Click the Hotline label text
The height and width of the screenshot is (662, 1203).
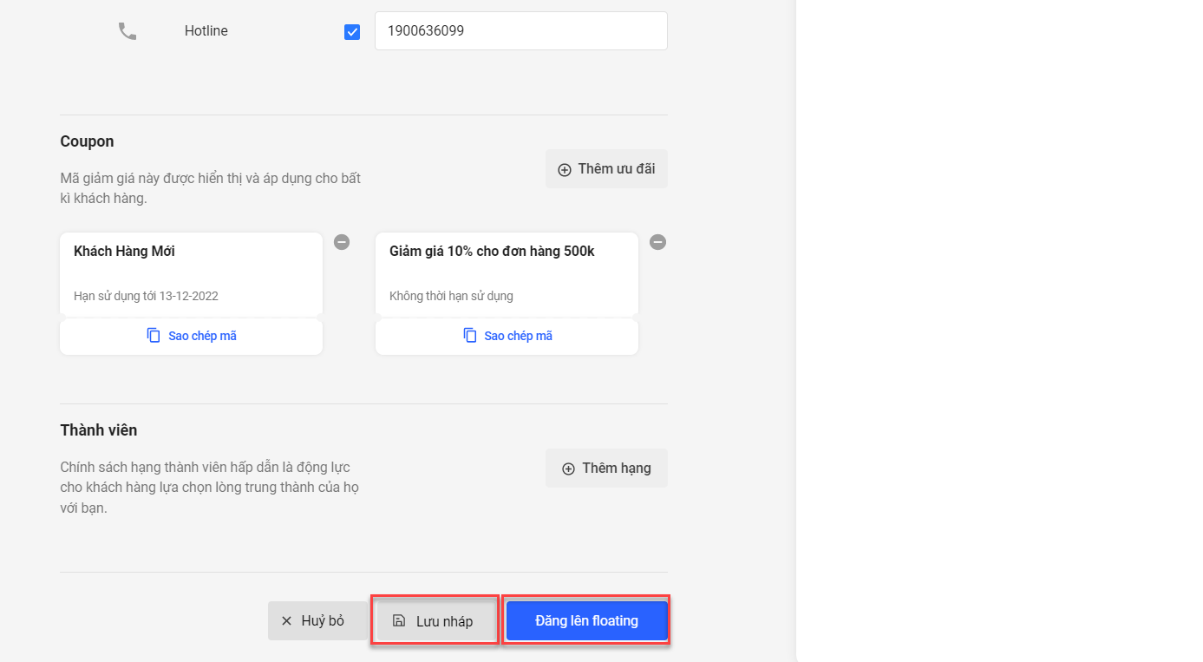click(x=206, y=31)
